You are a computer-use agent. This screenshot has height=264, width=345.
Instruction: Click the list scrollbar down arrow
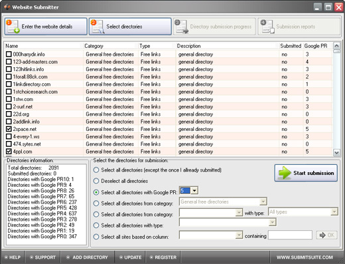point(336,152)
